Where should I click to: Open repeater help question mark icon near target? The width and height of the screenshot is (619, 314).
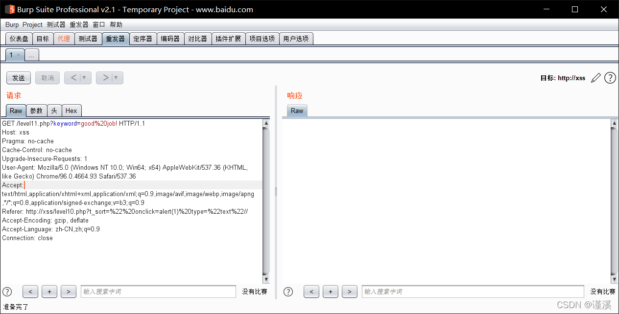coord(610,78)
